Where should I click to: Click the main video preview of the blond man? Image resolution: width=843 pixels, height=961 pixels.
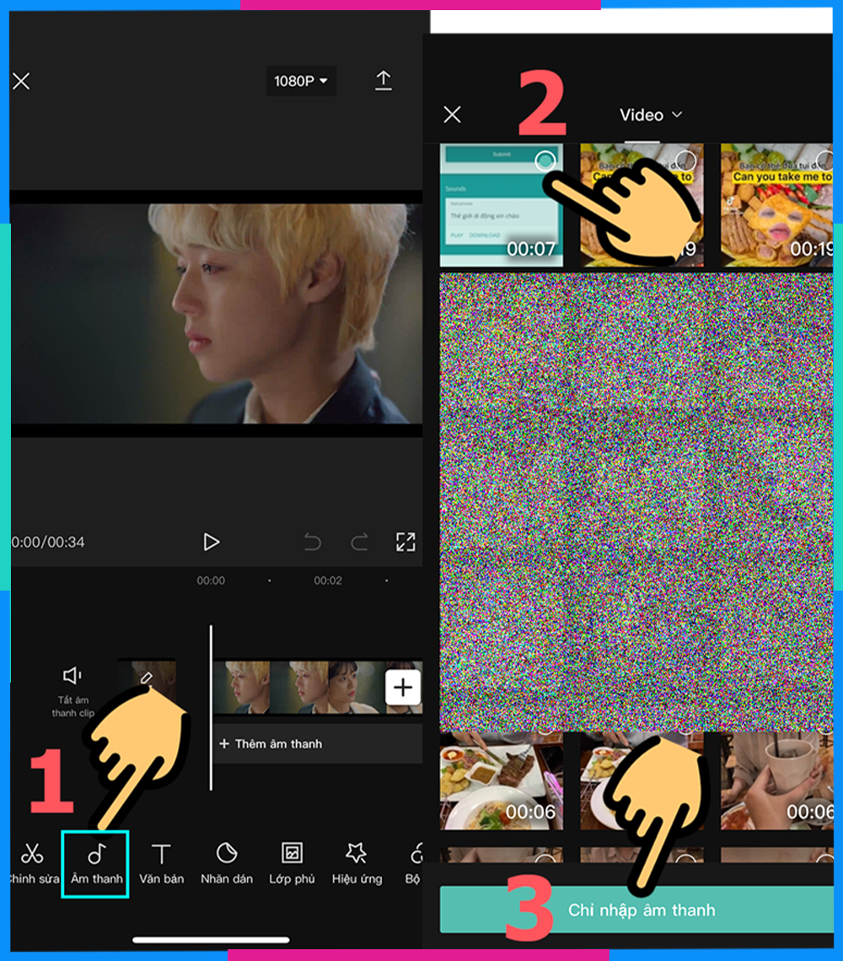[x=216, y=313]
